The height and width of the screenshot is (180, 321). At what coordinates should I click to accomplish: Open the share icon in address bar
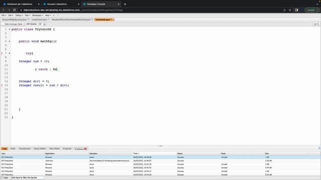coord(284,10)
